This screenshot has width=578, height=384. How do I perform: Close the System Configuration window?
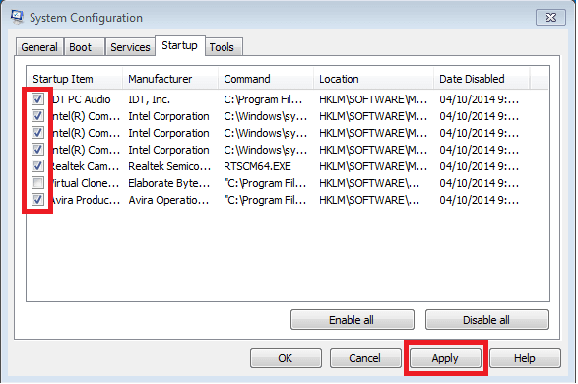click(550, 18)
